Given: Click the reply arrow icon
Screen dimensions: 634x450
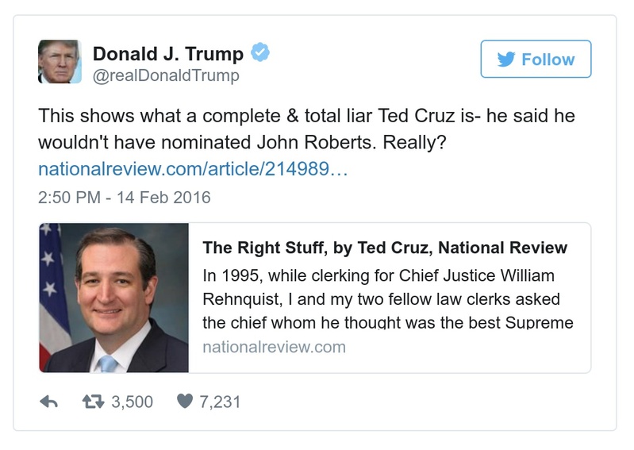Looking at the screenshot, I should (49, 402).
